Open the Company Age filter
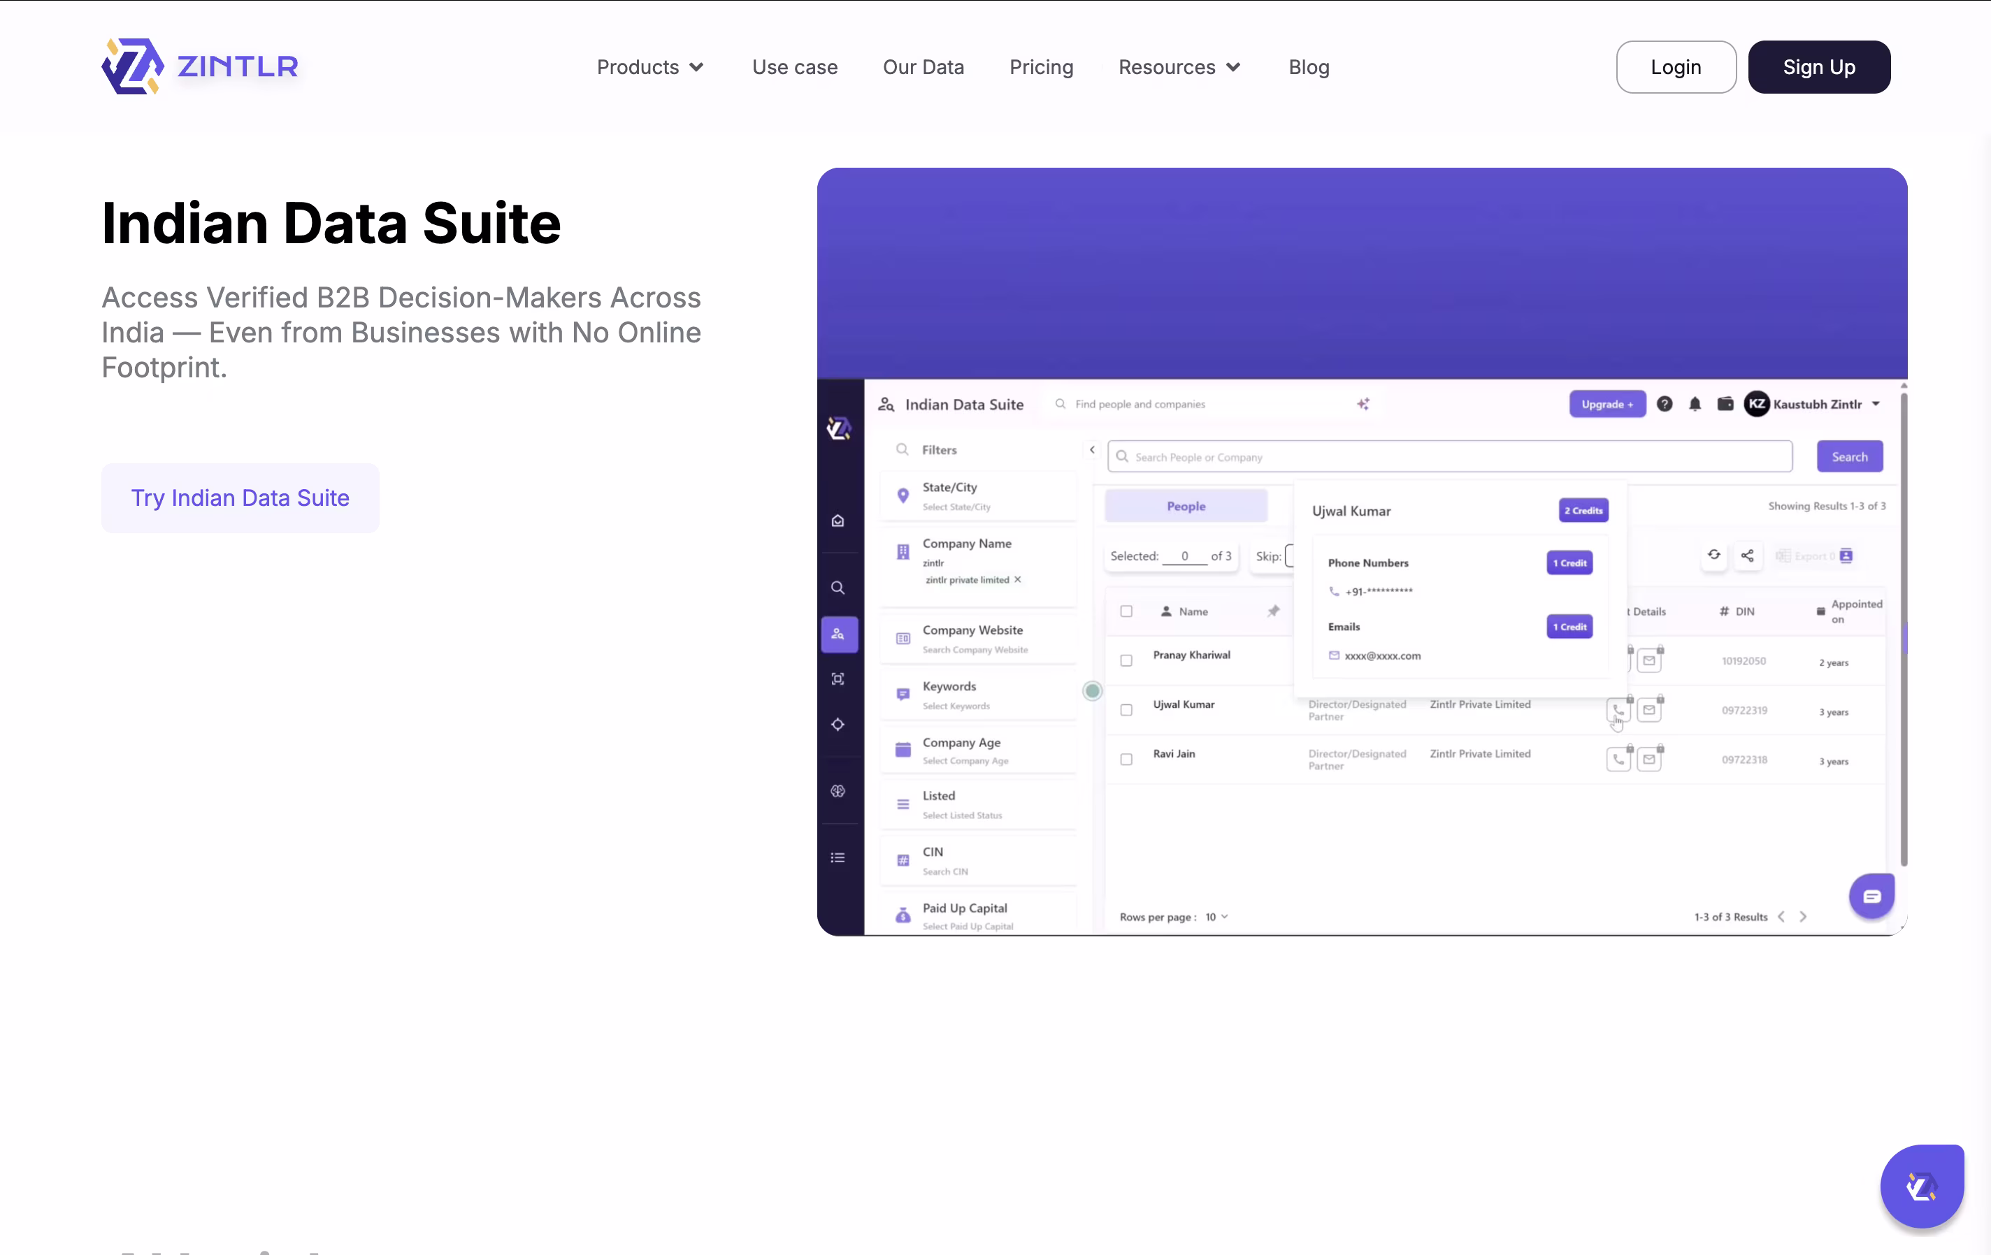Viewport: 1991px width, 1255px height. (x=979, y=750)
